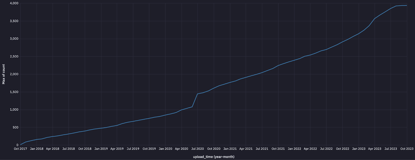Click the line's start point at Oct 2017
415x160 pixels.
[x=20, y=145]
